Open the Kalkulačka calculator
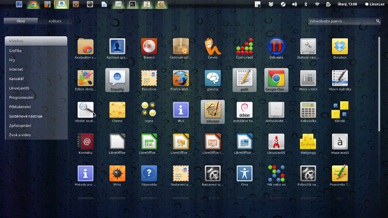Viewport: 388px width, 218px height. (x=308, y=112)
